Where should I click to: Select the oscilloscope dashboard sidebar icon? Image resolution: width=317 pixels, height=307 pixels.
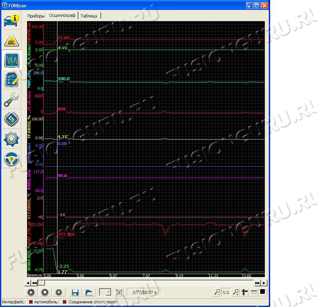coord(12,60)
